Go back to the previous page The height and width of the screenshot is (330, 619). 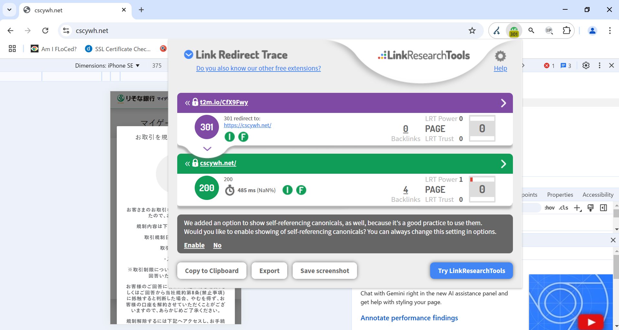[10, 31]
